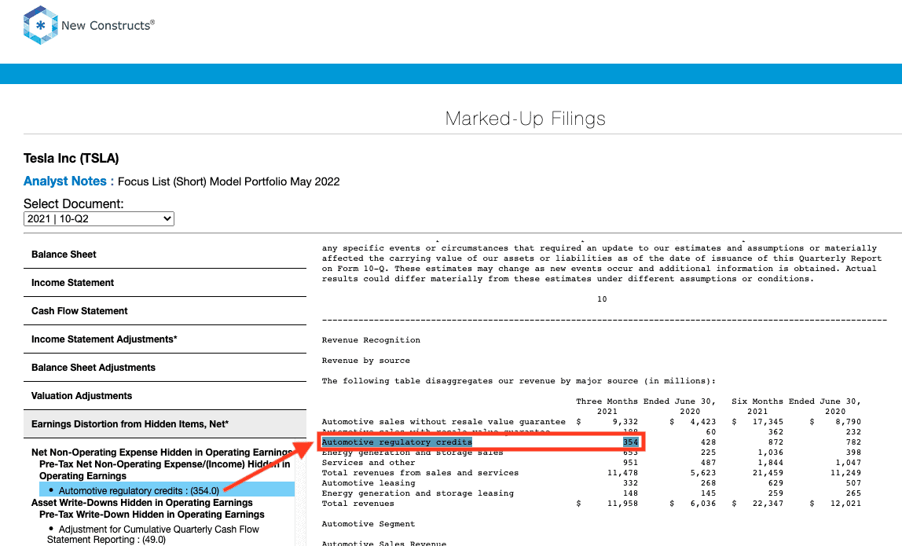Expand the Income Statement section
The height and width of the screenshot is (546, 902).
164,283
